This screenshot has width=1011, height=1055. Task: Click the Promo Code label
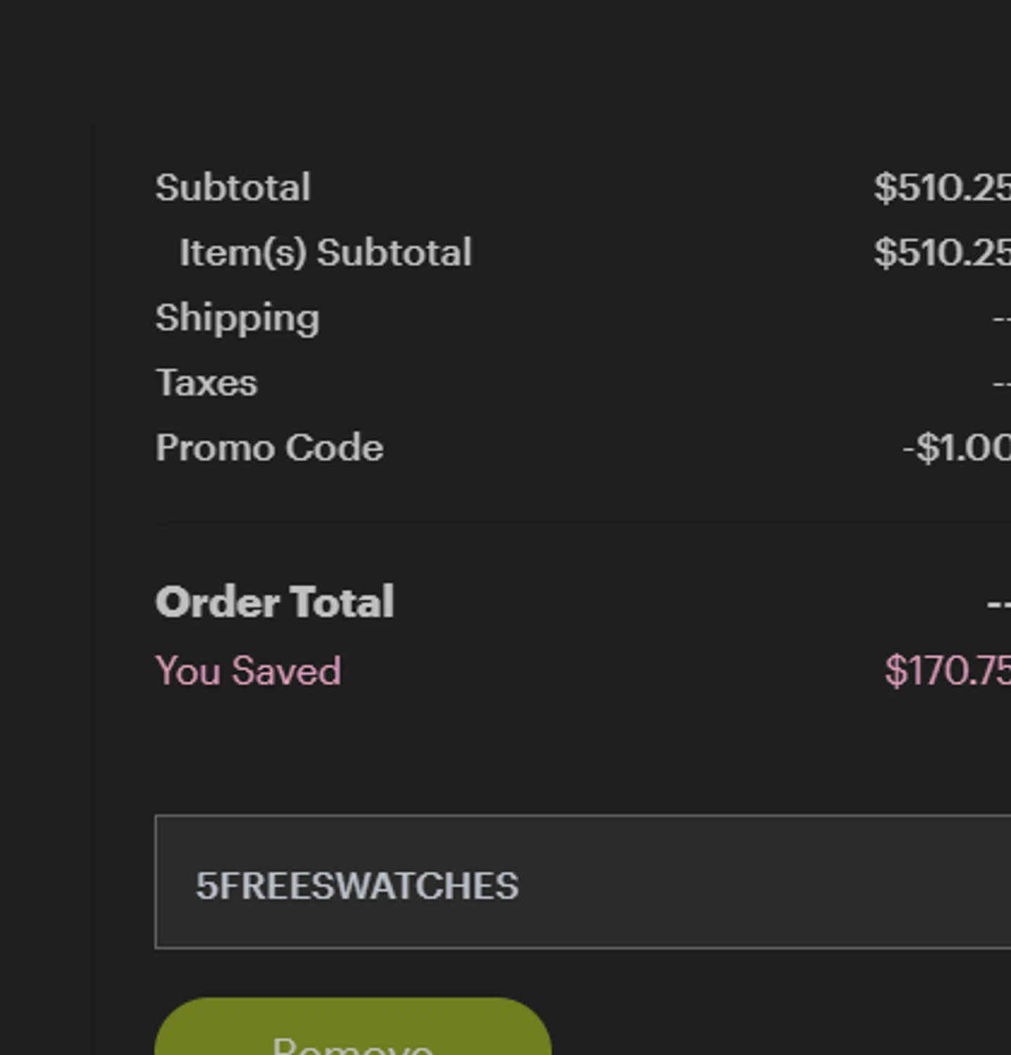(269, 447)
